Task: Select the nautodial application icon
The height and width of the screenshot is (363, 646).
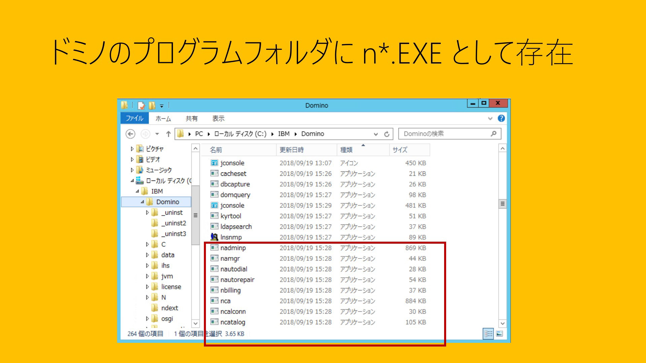Action: tap(214, 269)
